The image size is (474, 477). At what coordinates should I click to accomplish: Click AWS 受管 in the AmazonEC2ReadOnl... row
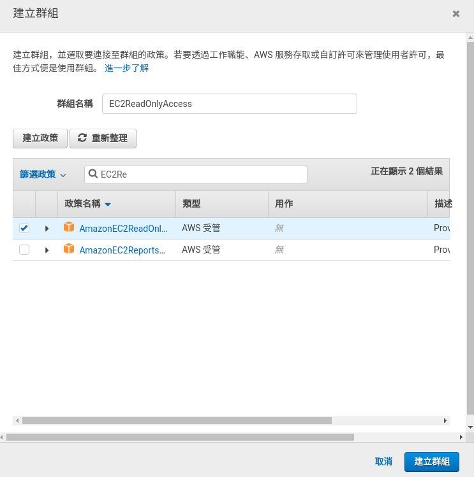point(201,228)
